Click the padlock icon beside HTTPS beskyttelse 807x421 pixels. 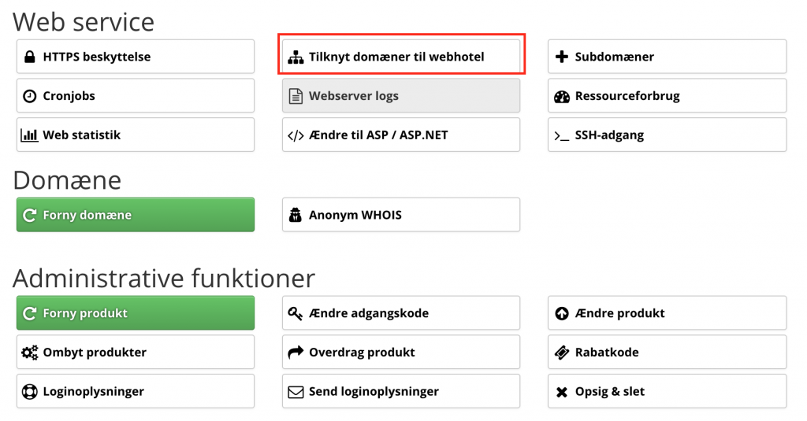coord(30,57)
